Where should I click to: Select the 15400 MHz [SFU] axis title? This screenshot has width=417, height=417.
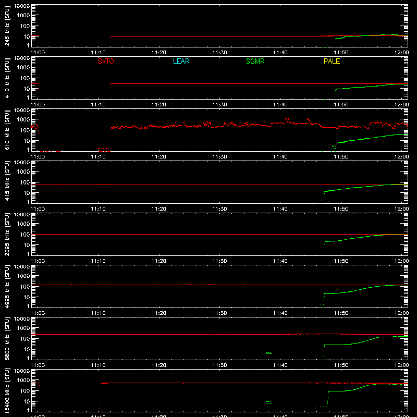[7, 390]
